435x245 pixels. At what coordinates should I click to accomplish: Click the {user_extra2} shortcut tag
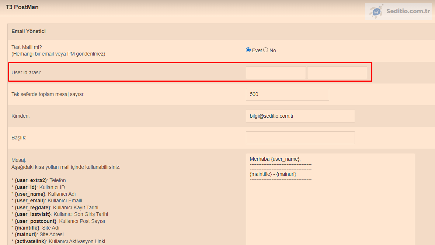click(x=31, y=181)
